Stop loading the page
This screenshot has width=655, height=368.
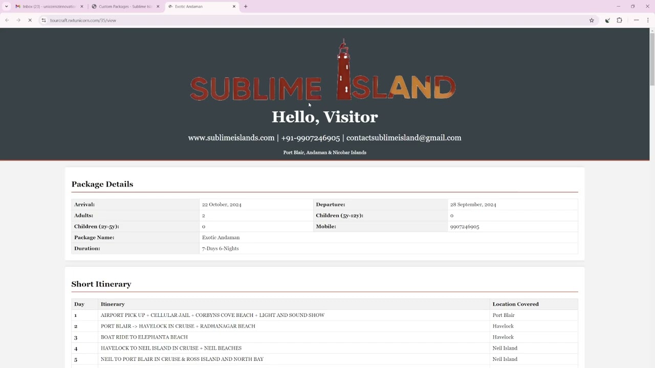pyautogui.click(x=30, y=20)
